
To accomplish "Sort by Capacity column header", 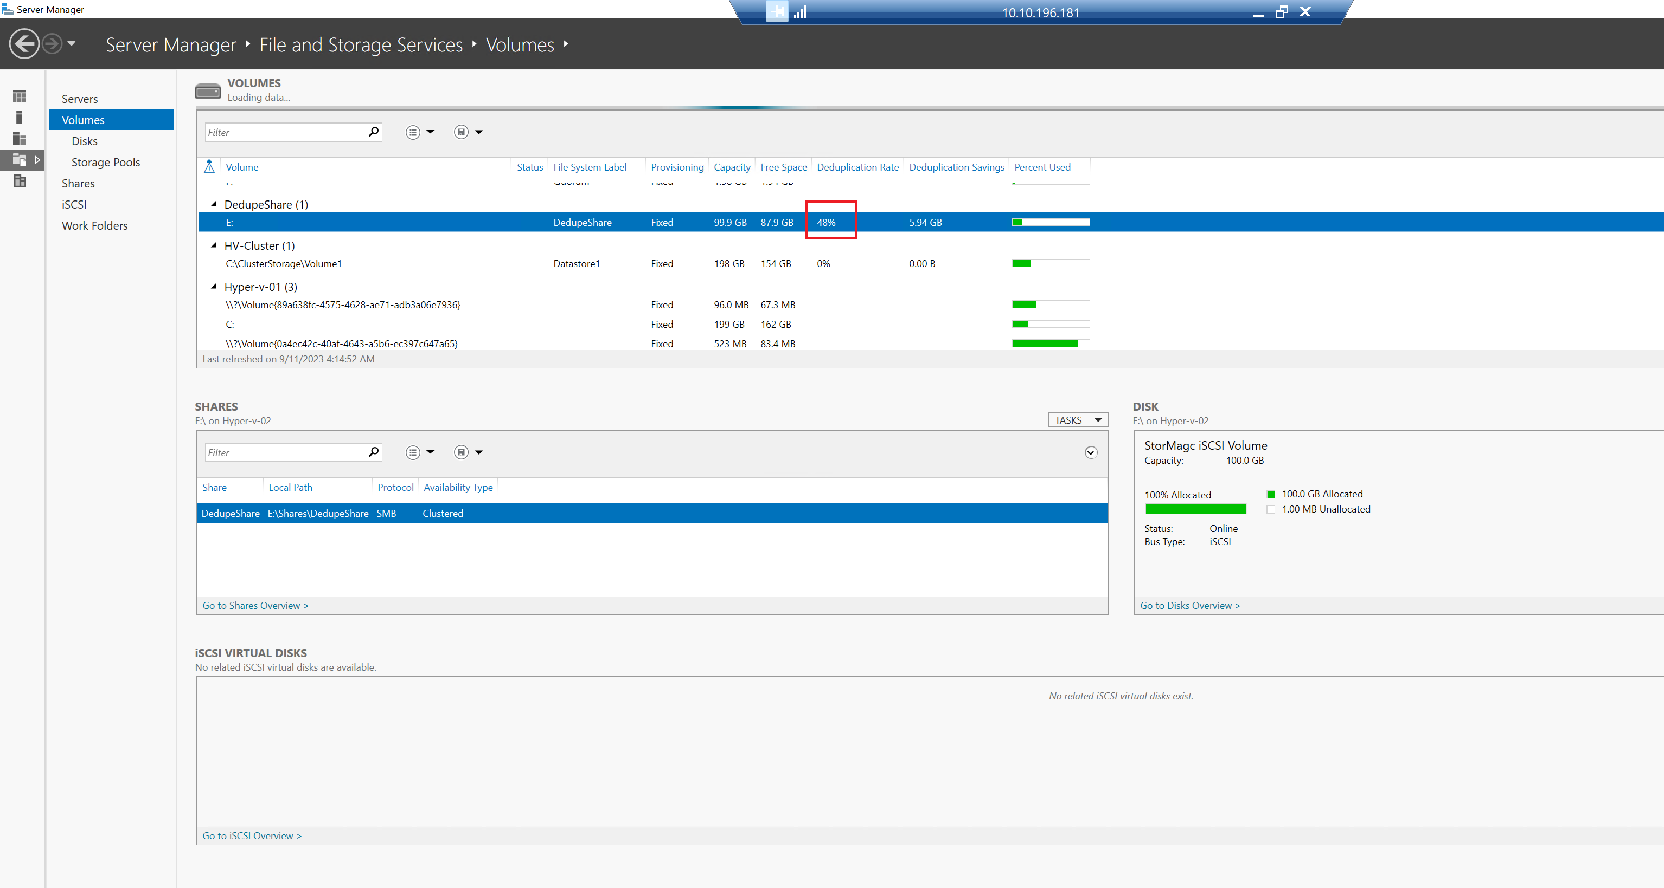I will tap(732, 167).
